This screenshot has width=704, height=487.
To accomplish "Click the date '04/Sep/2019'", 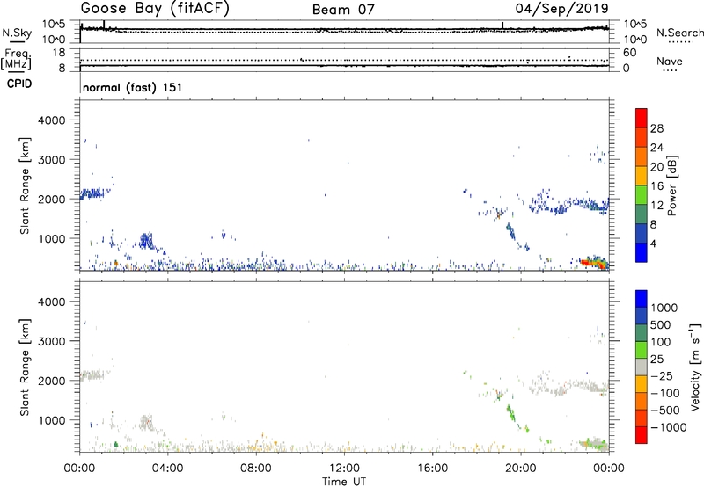I will pos(561,8).
